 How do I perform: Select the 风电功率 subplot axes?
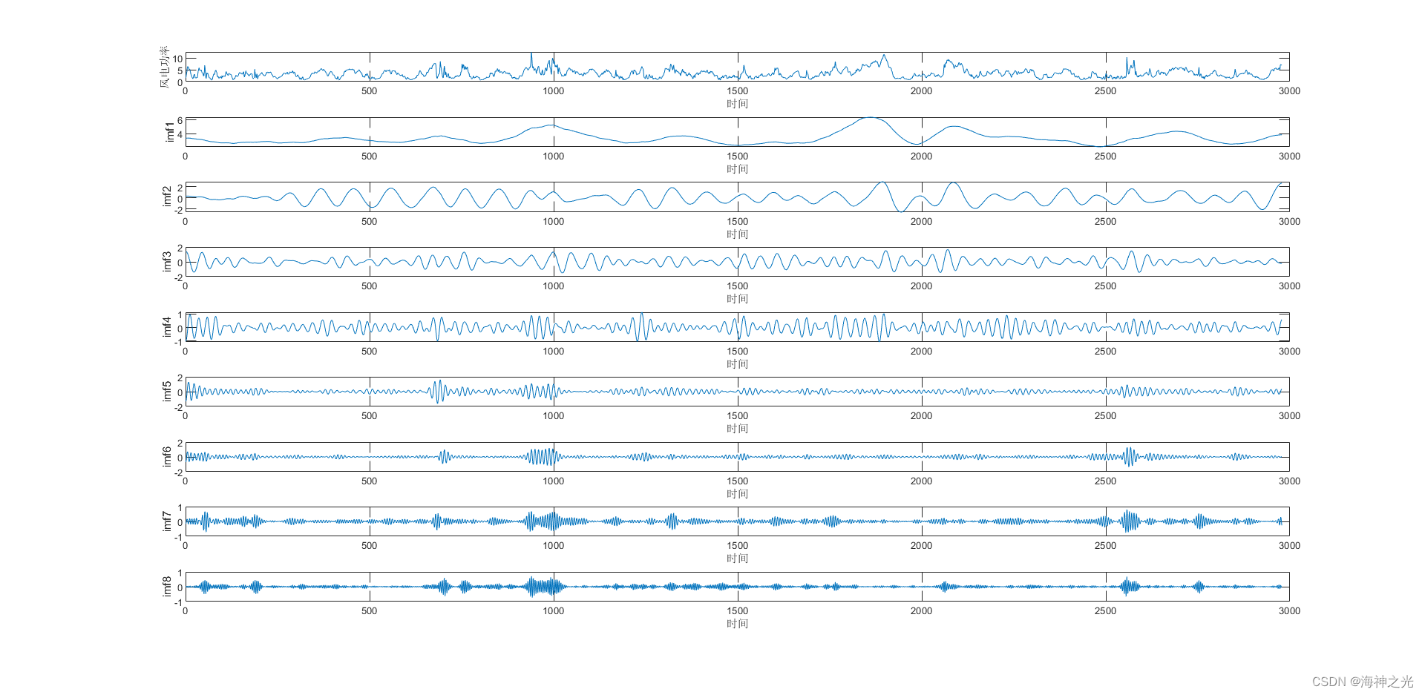tap(737, 67)
